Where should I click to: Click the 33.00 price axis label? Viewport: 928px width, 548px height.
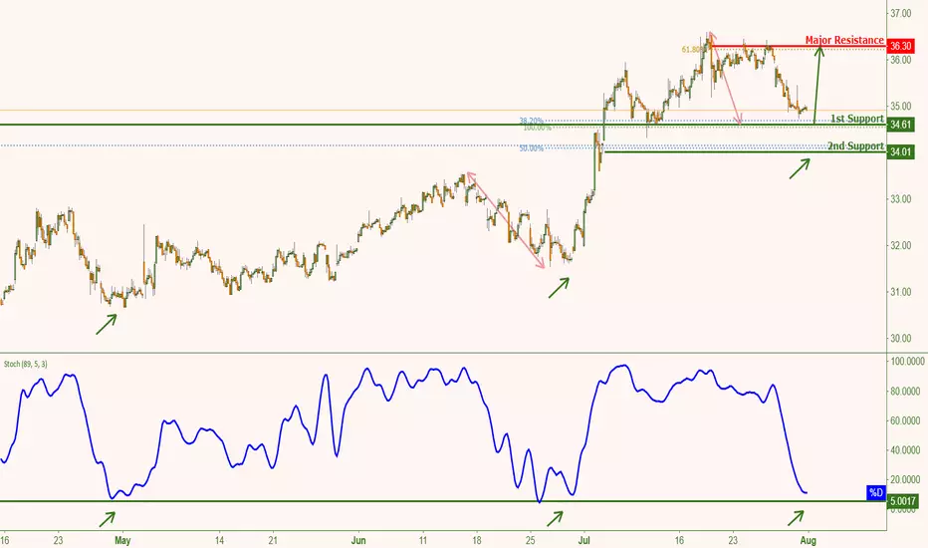[x=901, y=199]
